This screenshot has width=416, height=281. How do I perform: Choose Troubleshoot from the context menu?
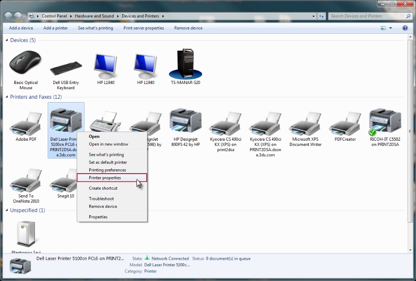point(112,199)
